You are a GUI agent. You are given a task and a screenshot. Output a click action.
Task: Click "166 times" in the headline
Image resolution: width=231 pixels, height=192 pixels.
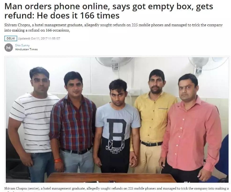click(x=100, y=16)
